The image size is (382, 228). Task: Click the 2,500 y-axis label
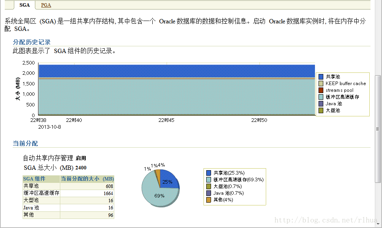pos(29,63)
